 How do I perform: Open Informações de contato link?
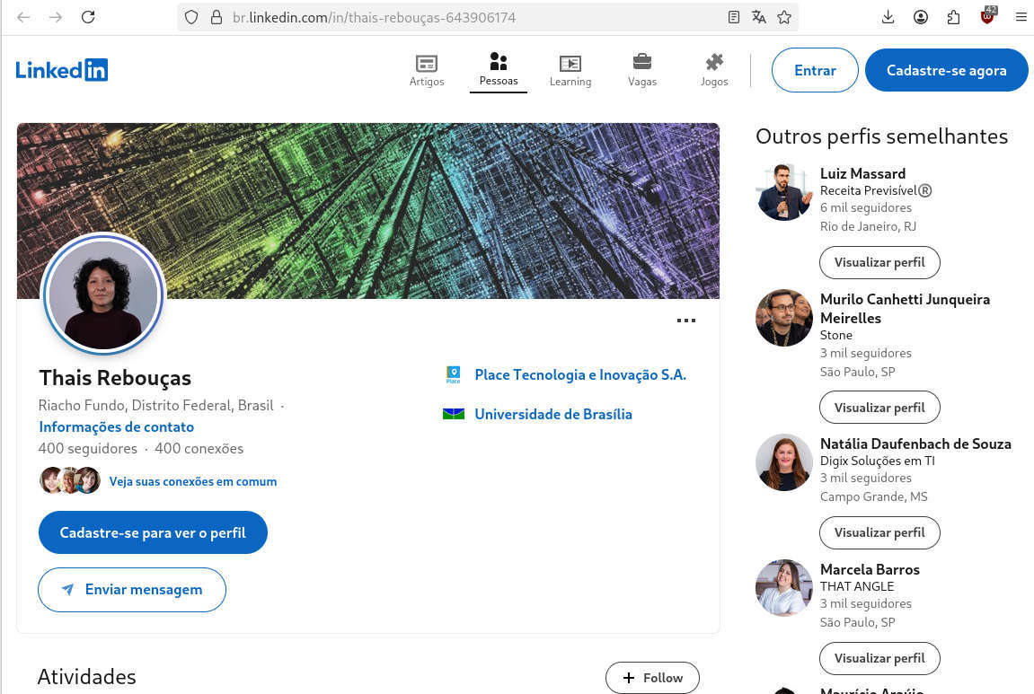[x=116, y=426]
